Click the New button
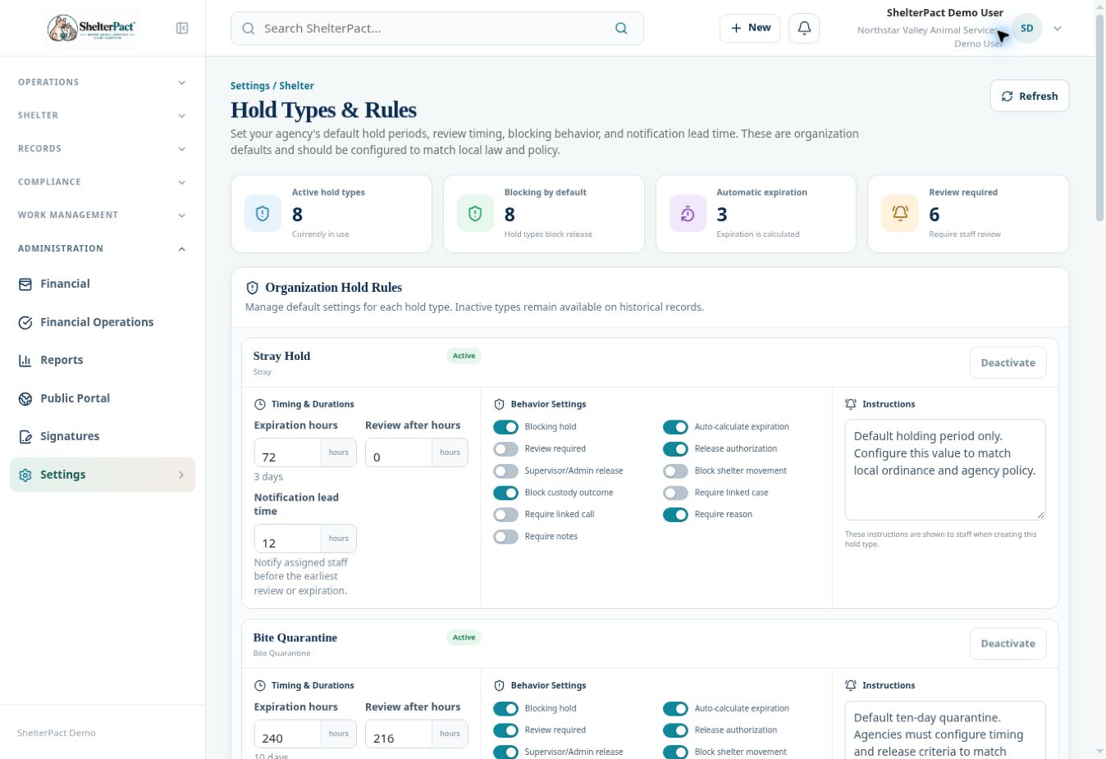This screenshot has height=759, width=1106. point(750,28)
